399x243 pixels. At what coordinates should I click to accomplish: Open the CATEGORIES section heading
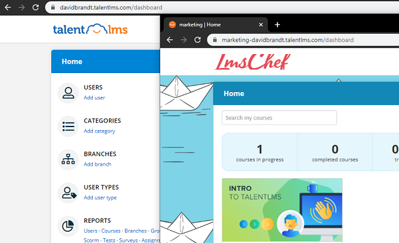tap(102, 121)
